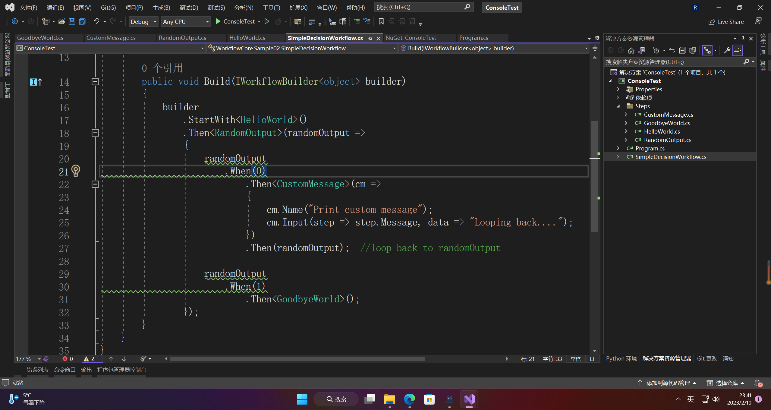771x410 pixels.
Task: Switch to the Program.cs tab
Action: 474,38
